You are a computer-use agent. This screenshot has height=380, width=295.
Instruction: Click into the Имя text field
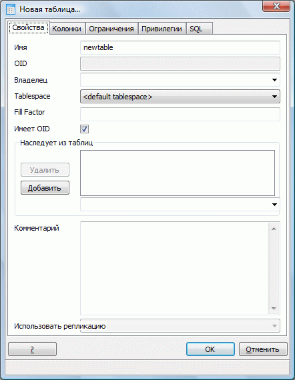pos(180,47)
